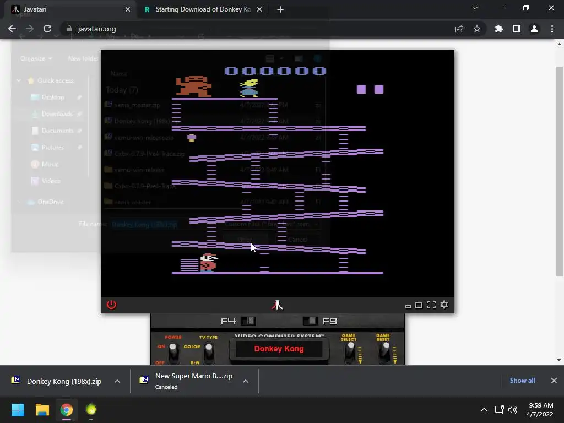Image resolution: width=564 pixels, height=423 pixels.
Task: Open Windows Start menu
Action: (x=18, y=410)
